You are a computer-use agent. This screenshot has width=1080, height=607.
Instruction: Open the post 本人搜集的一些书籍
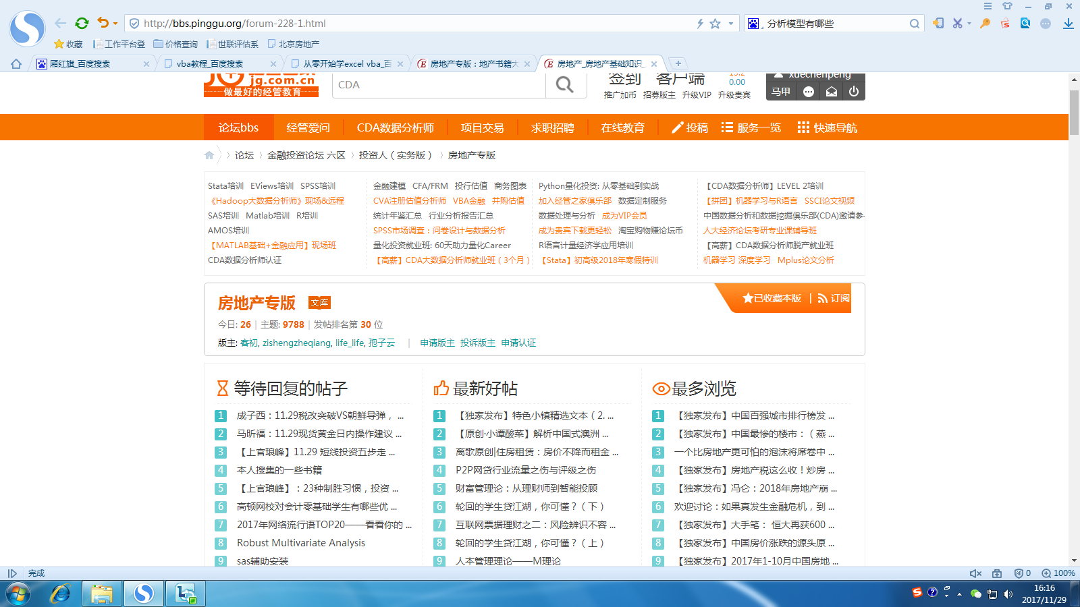click(x=279, y=470)
